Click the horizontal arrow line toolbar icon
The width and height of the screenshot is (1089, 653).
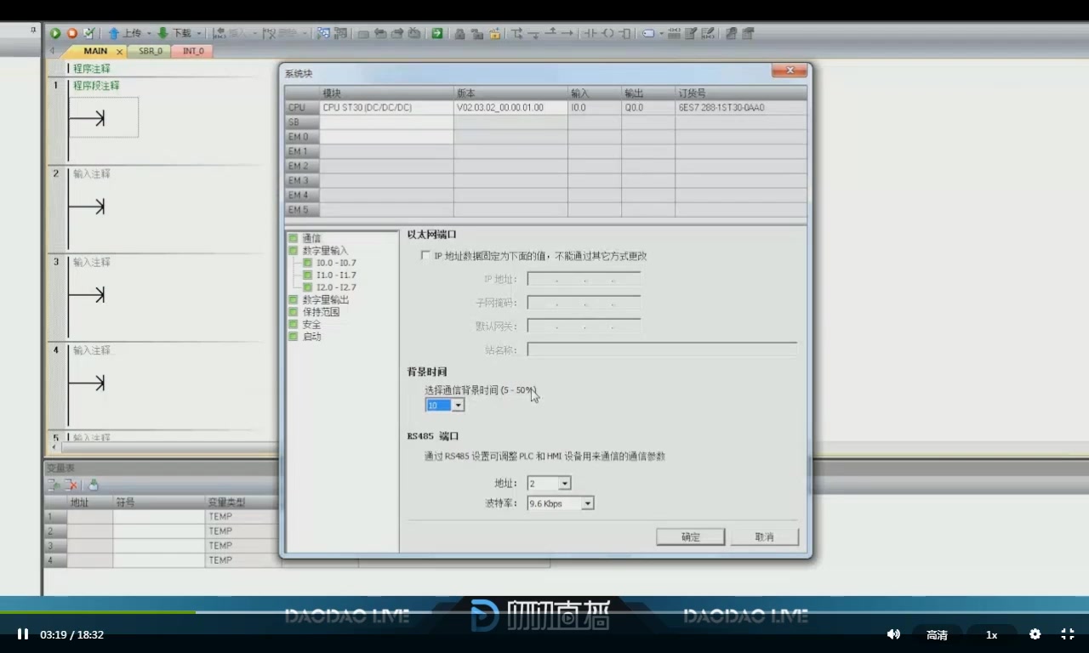tap(567, 33)
